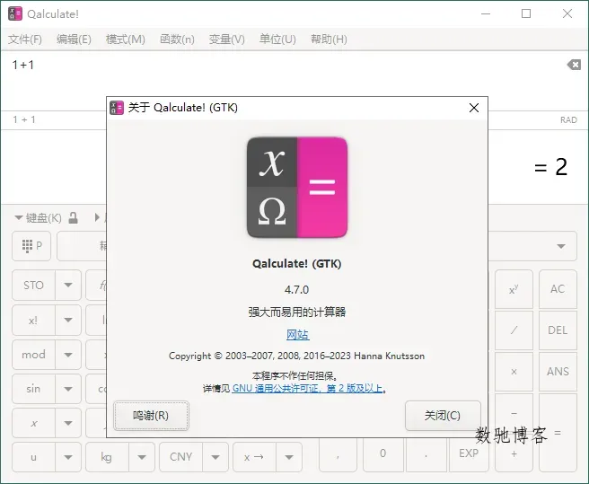This screenshot has height=484, width=589.
Task: Open the dropdown next to u
Action: (68, 457)
